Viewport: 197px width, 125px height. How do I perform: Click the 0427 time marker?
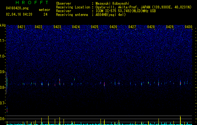coord(132,27)
